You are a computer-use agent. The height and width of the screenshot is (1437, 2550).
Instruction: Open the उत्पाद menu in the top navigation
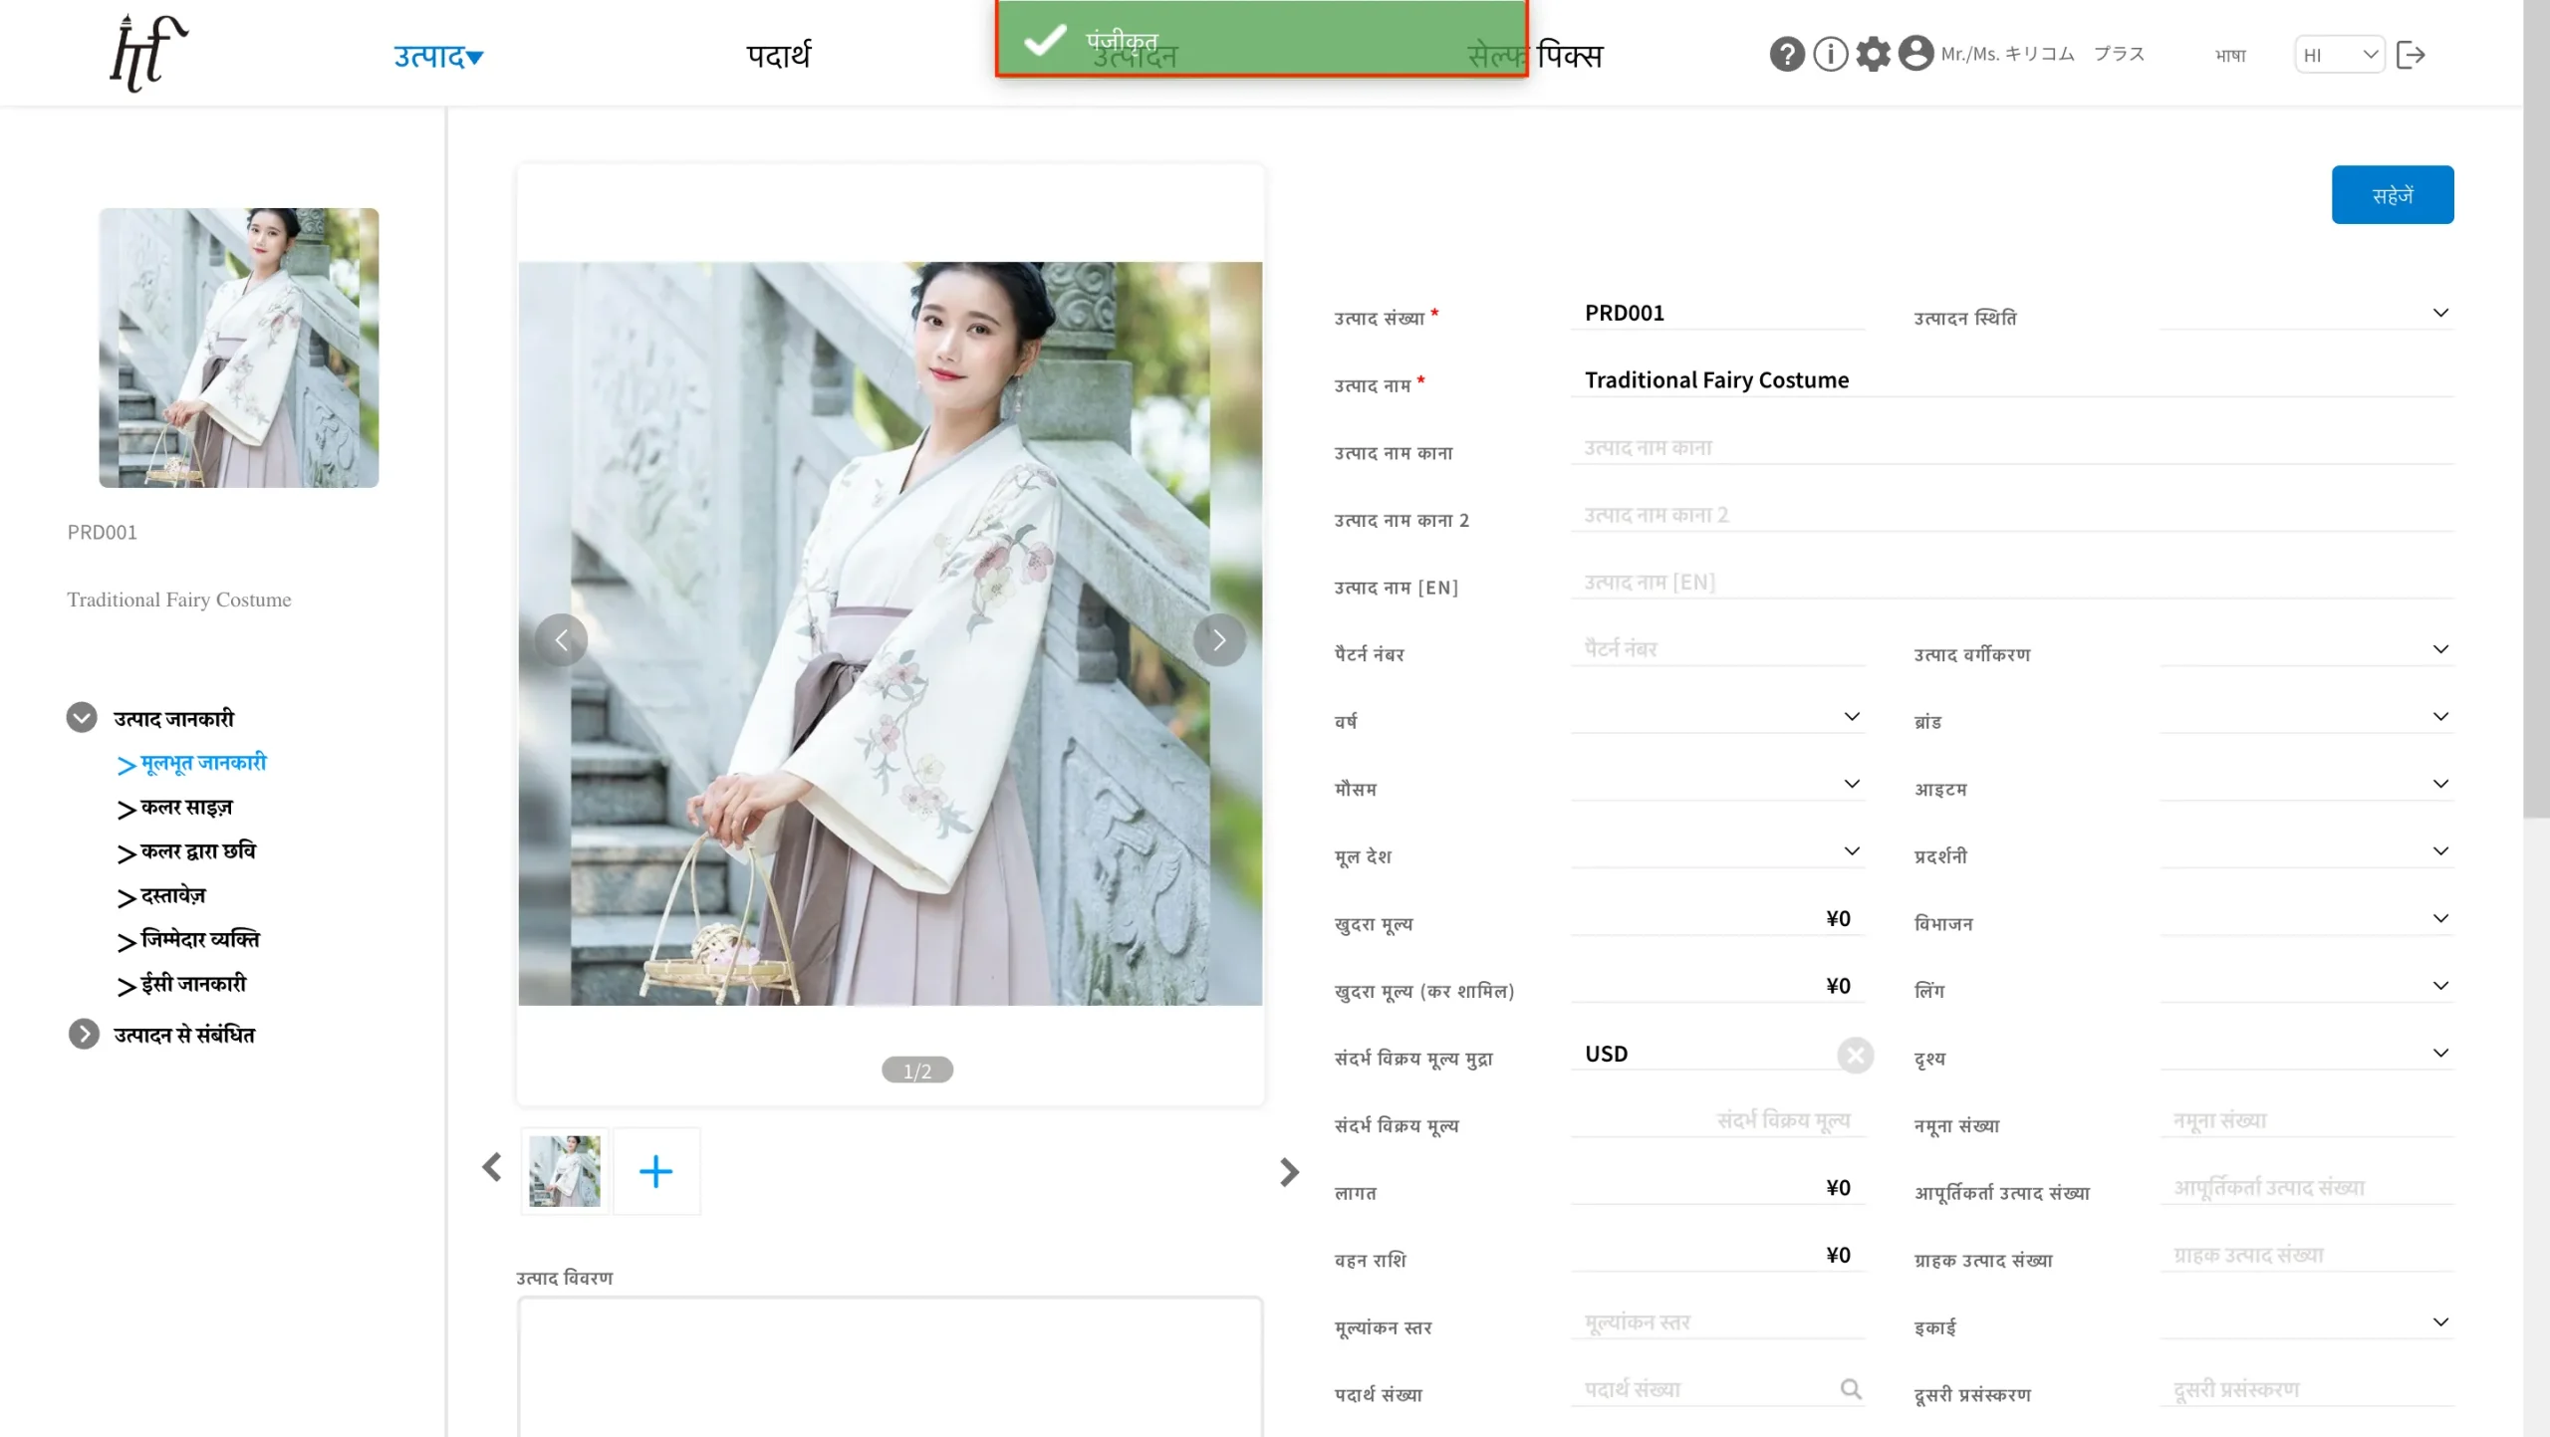(x=438, y=56)
